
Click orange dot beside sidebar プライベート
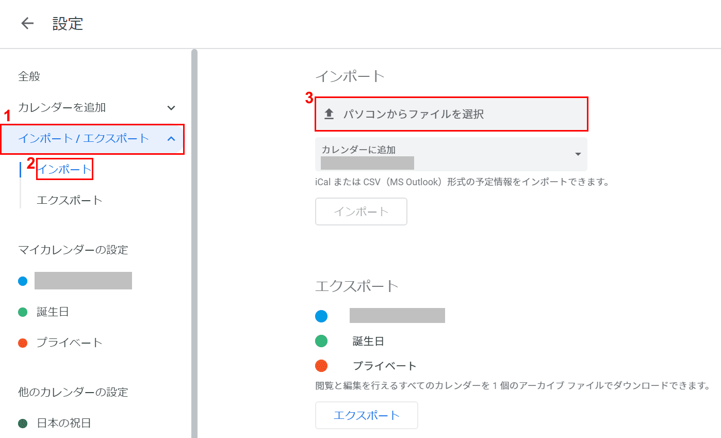pyautogui.click(x=23, y=343)
